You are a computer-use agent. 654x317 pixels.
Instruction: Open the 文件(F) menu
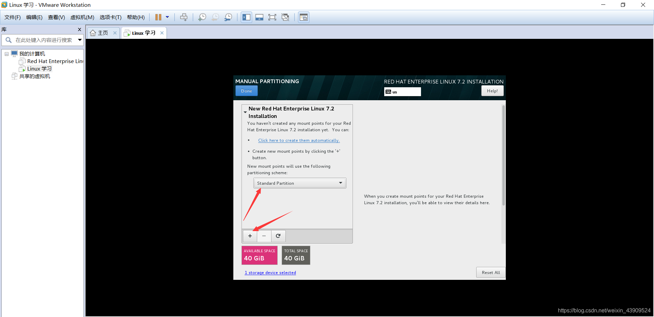(13, 17)
